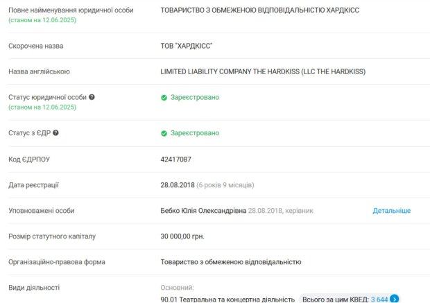Click help icon next to Статус з ЄДР
The width and height of the screenshot is (430, 303).
pos(55,132)
